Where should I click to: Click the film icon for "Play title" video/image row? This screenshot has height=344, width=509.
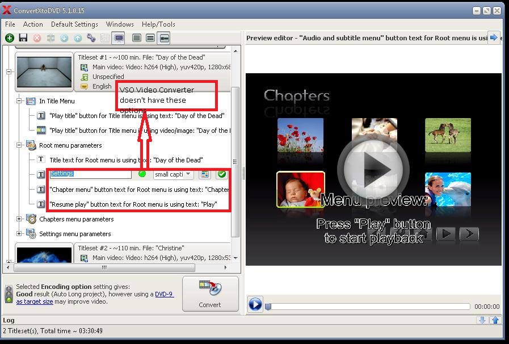[x=41, y=130]
